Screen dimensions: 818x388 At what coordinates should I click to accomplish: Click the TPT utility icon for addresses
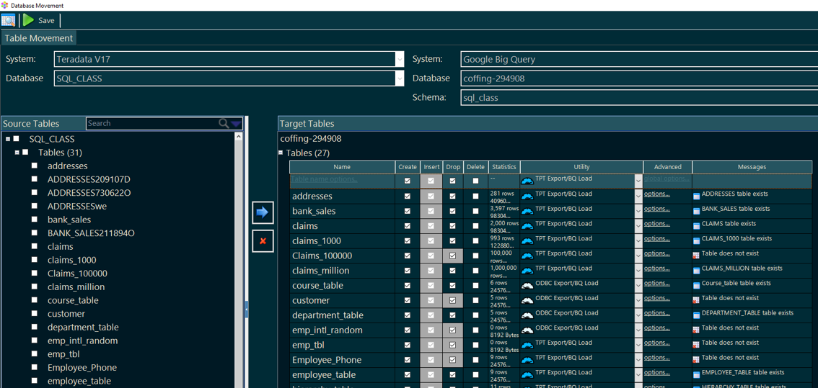(x=527, y=196)
